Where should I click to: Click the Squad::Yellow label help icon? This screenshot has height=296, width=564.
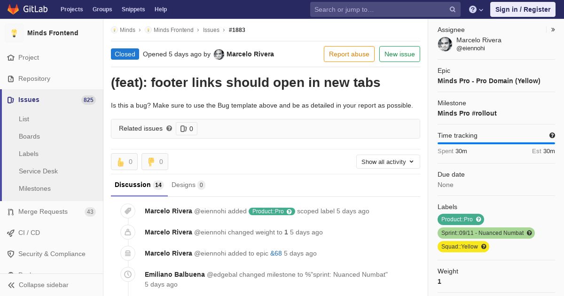pos(484,247)
